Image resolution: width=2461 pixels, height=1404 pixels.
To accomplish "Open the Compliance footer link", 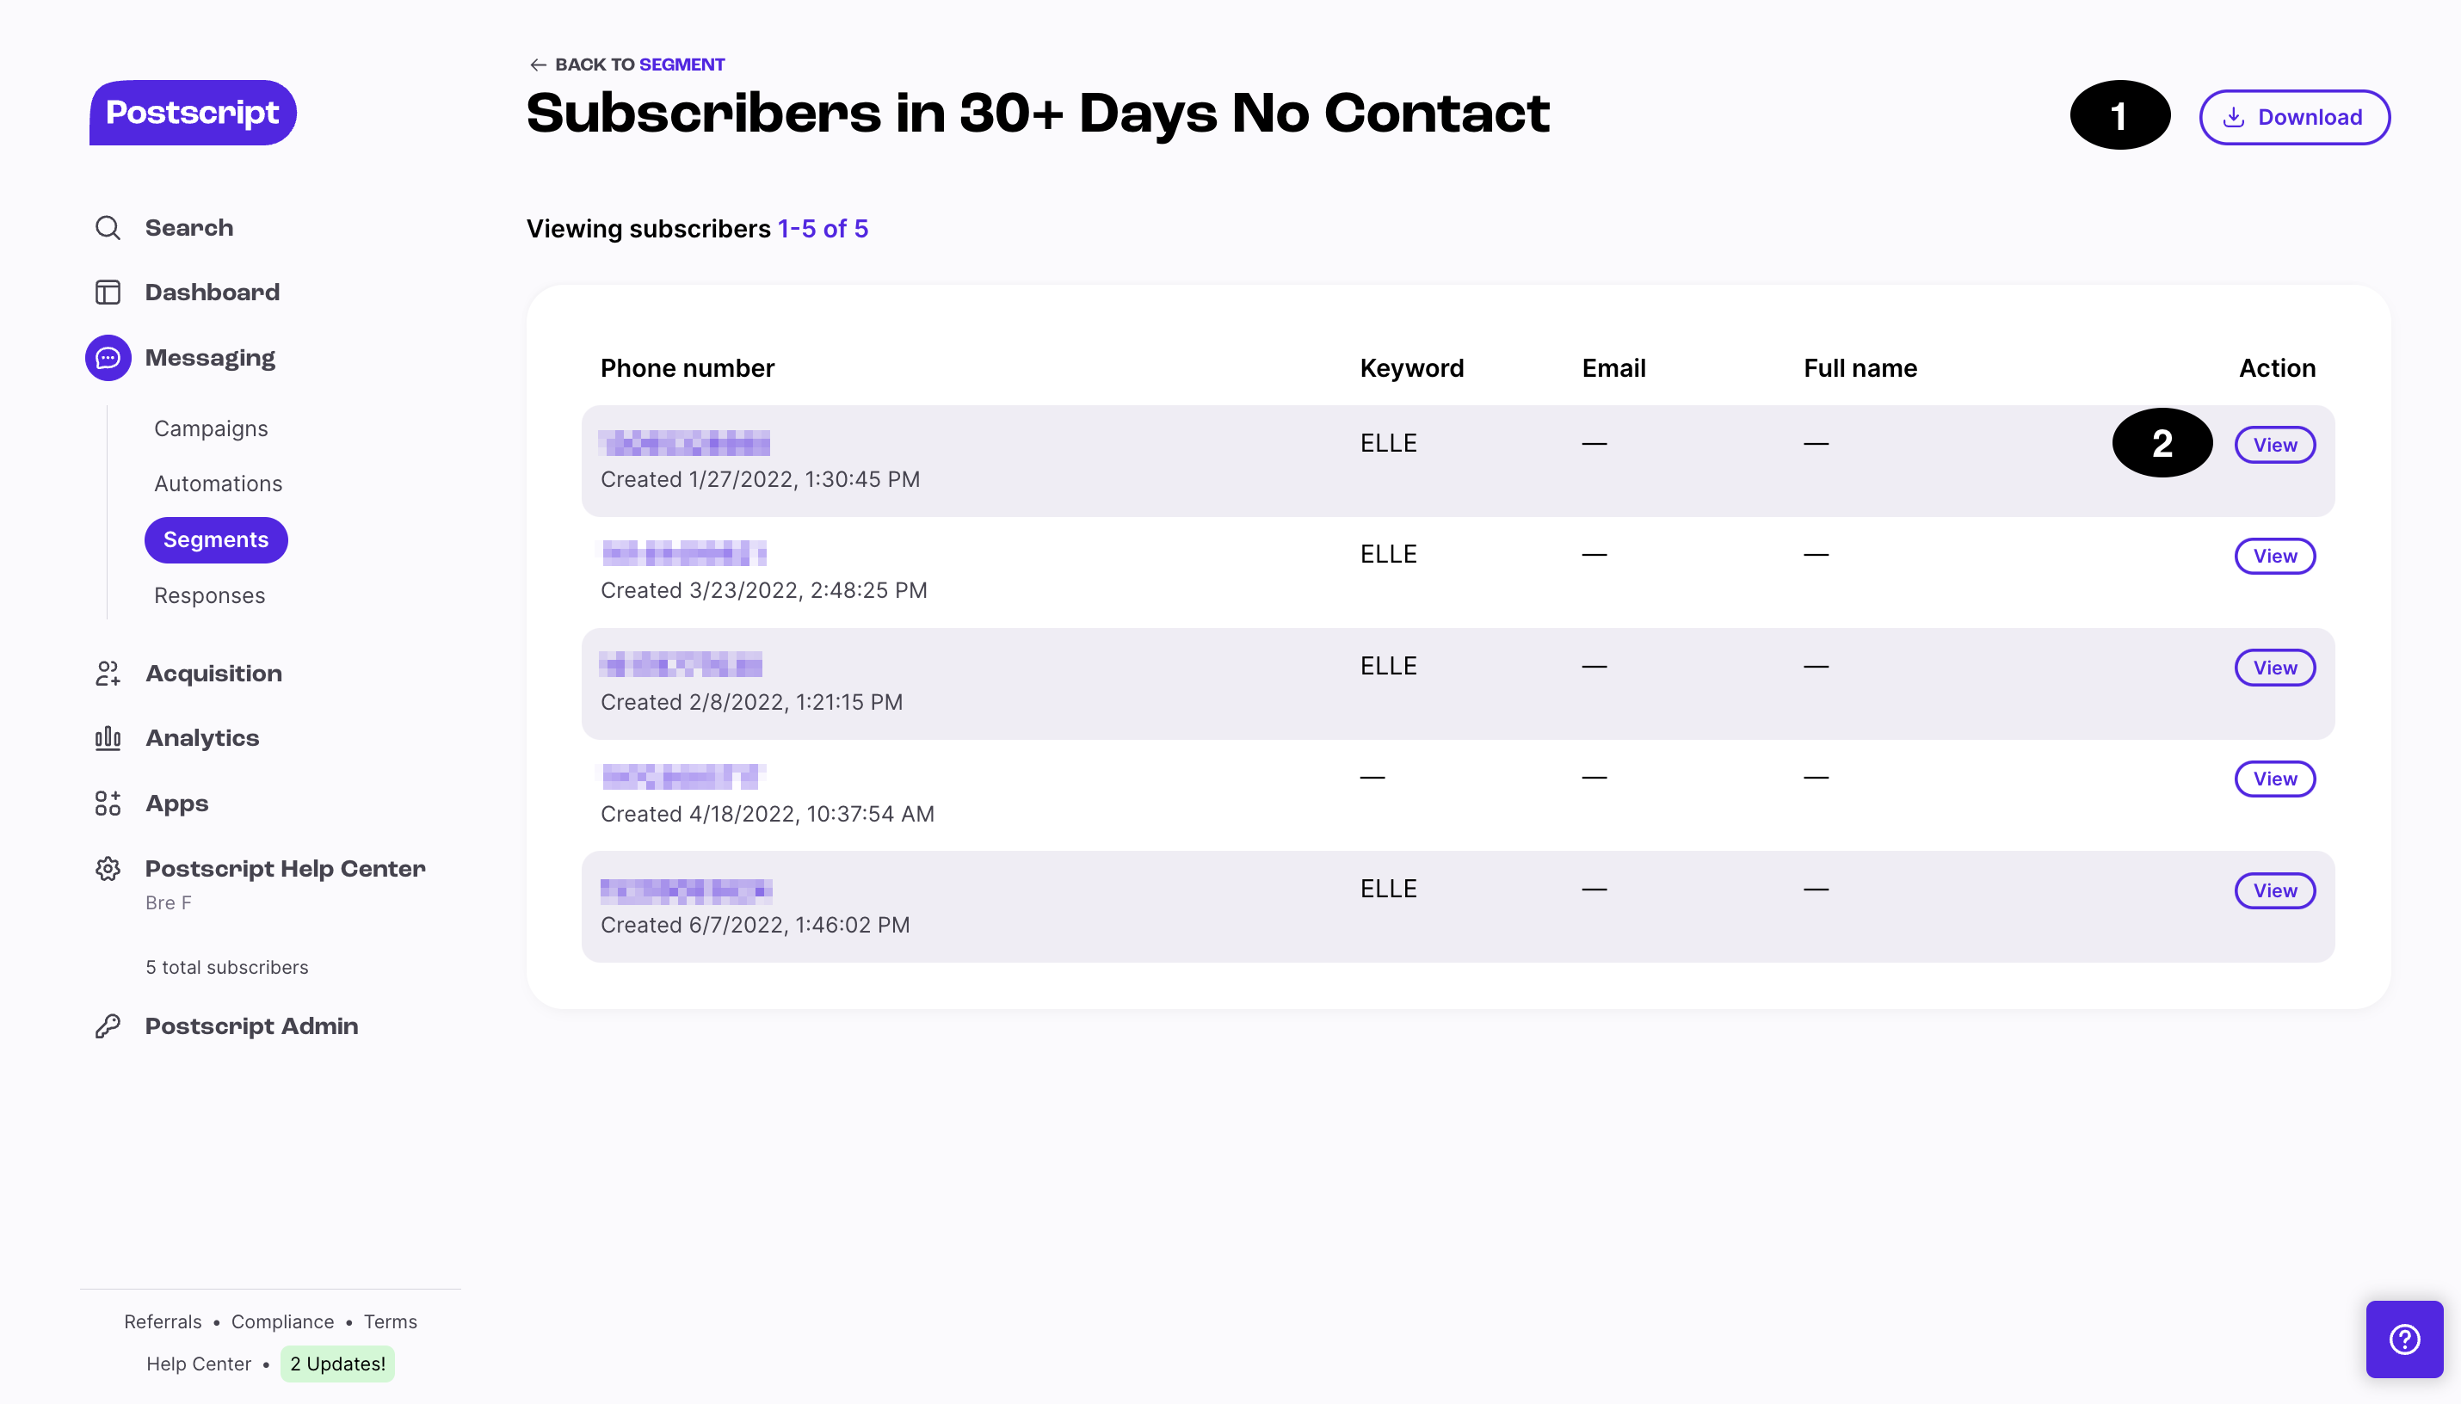I will [282, 1321].
